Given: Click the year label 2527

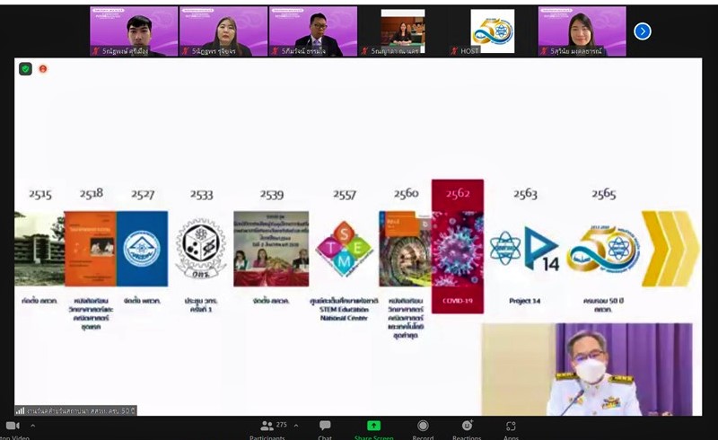Looking at the screenshot, I should [143, 194].
